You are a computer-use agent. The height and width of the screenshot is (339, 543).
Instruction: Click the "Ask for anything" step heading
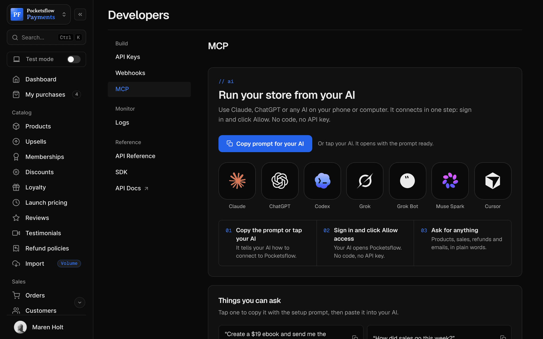coord(454,230)
